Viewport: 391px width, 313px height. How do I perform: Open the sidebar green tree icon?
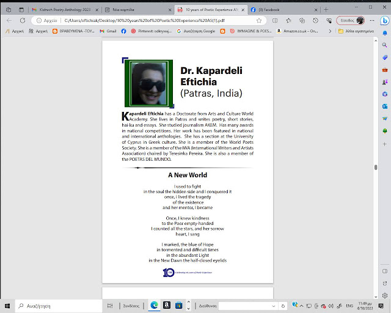[x=385, y=131]
